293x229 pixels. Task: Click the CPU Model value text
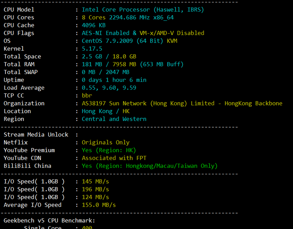click(x=143, y=10)
